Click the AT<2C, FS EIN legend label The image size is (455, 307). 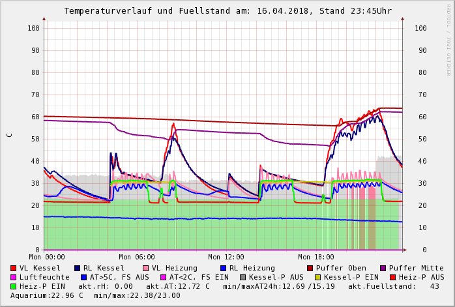click(x=199, y=278)
